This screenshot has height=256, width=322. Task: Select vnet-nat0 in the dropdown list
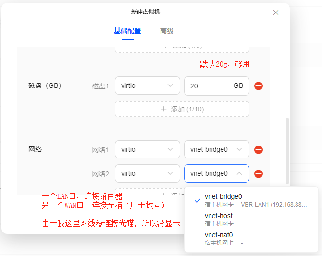(x=219, y=235)
